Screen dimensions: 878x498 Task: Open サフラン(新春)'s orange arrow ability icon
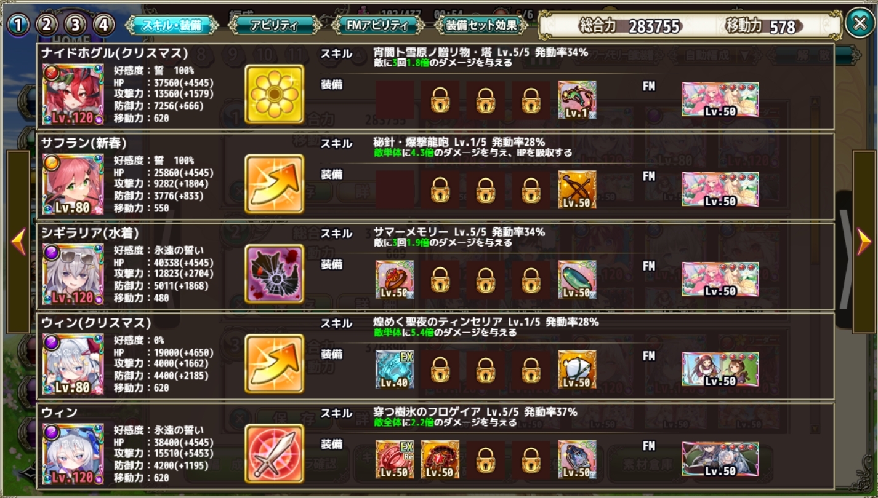pyautogui.click(x=274, y=184)
